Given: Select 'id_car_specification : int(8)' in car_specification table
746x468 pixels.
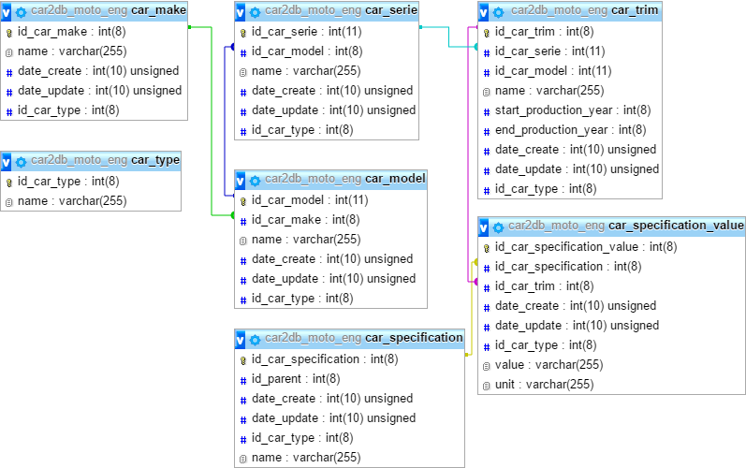Looking at the screenshot, I should (x=350, y=359).
